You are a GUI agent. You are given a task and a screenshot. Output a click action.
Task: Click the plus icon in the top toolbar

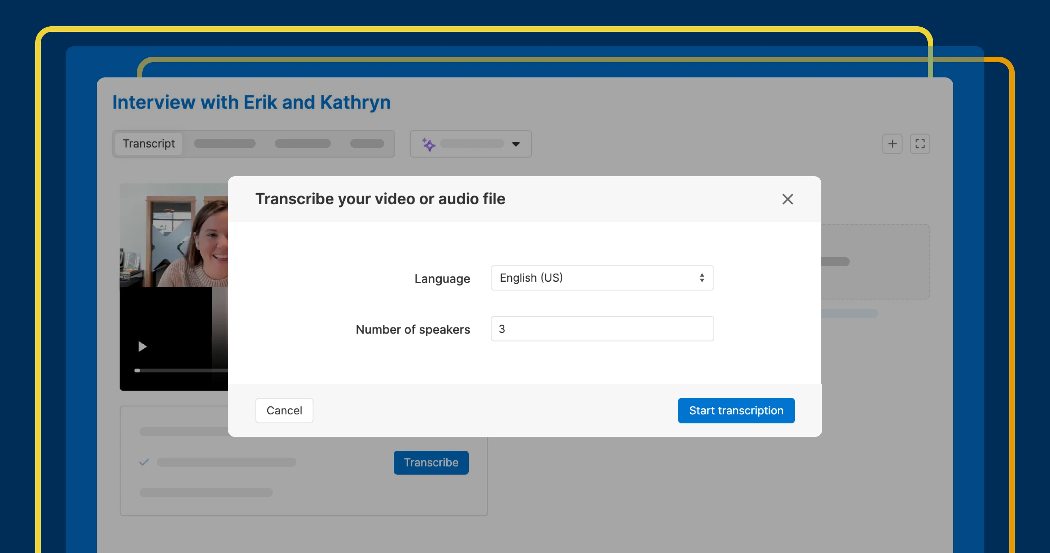pos(892,143)
